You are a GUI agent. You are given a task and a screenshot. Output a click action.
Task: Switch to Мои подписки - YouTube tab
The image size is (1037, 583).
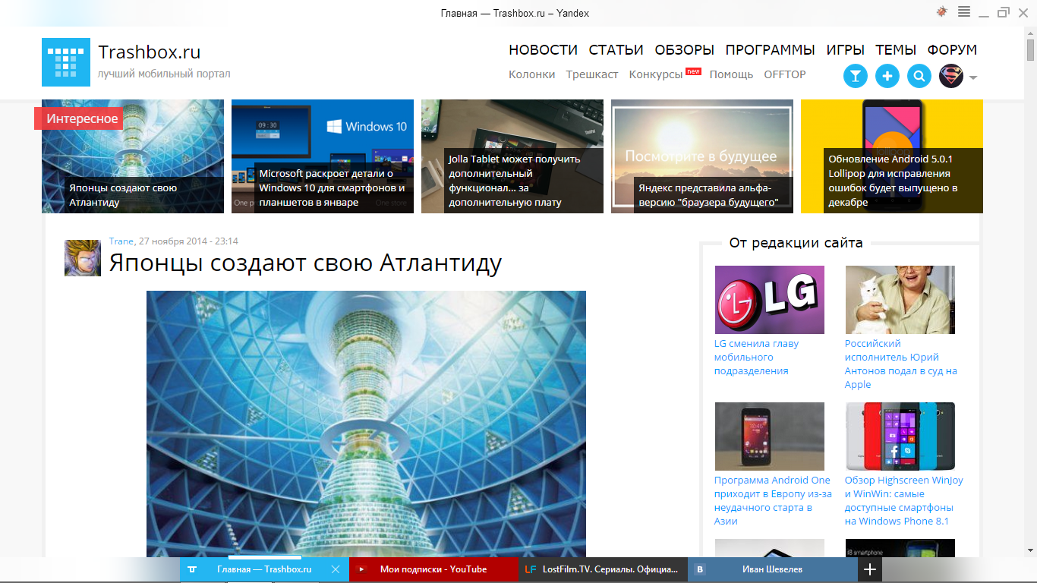pos(434,569)
